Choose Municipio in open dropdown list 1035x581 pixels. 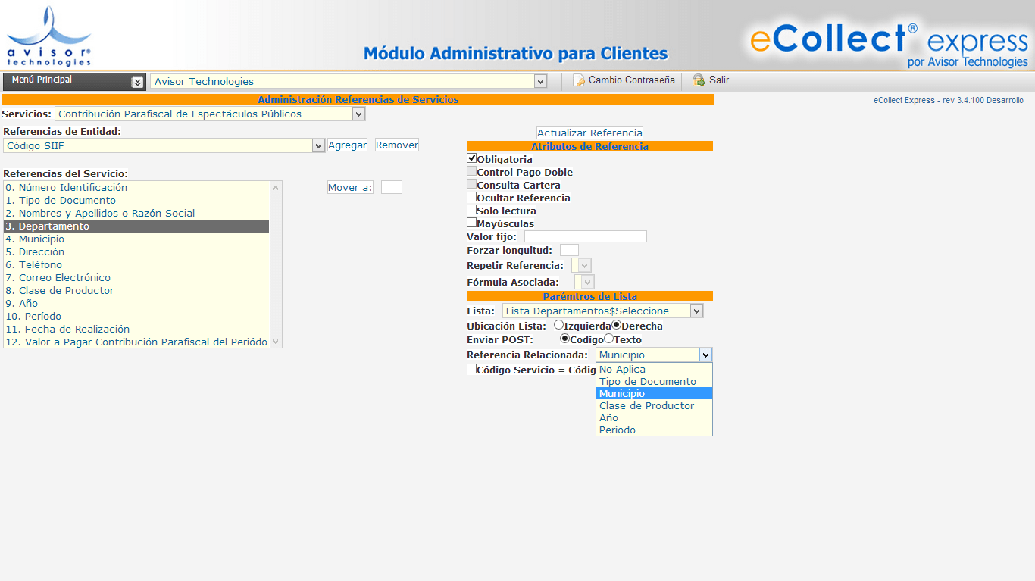coord(654,393)
